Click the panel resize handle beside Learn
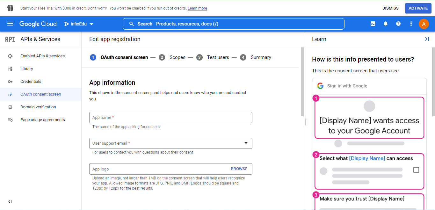 point(306,122)
